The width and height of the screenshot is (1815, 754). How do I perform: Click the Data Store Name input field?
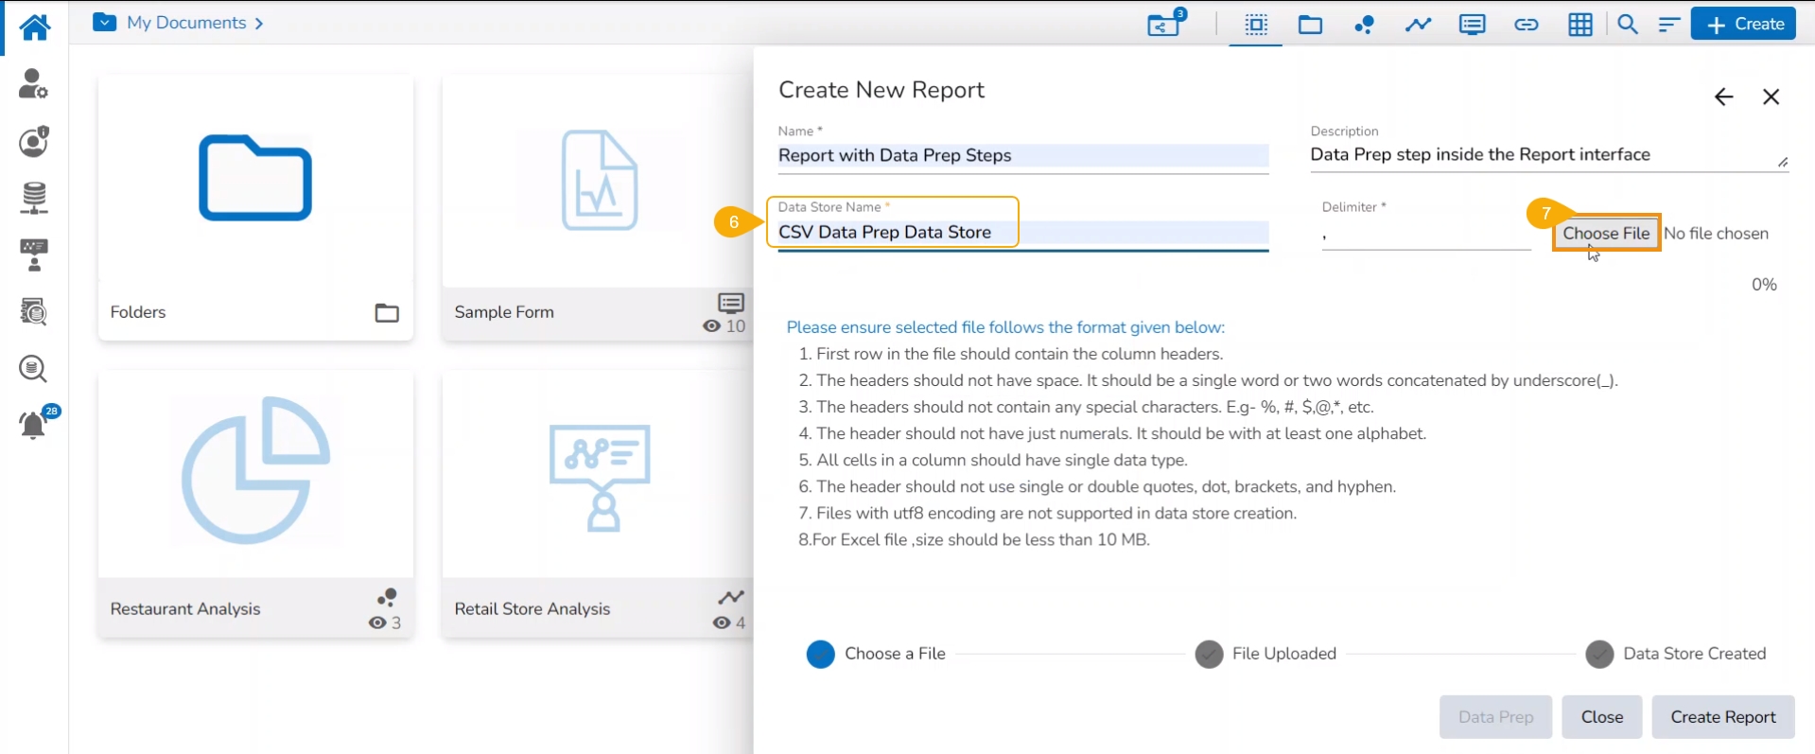click(x=1021, y=233)
